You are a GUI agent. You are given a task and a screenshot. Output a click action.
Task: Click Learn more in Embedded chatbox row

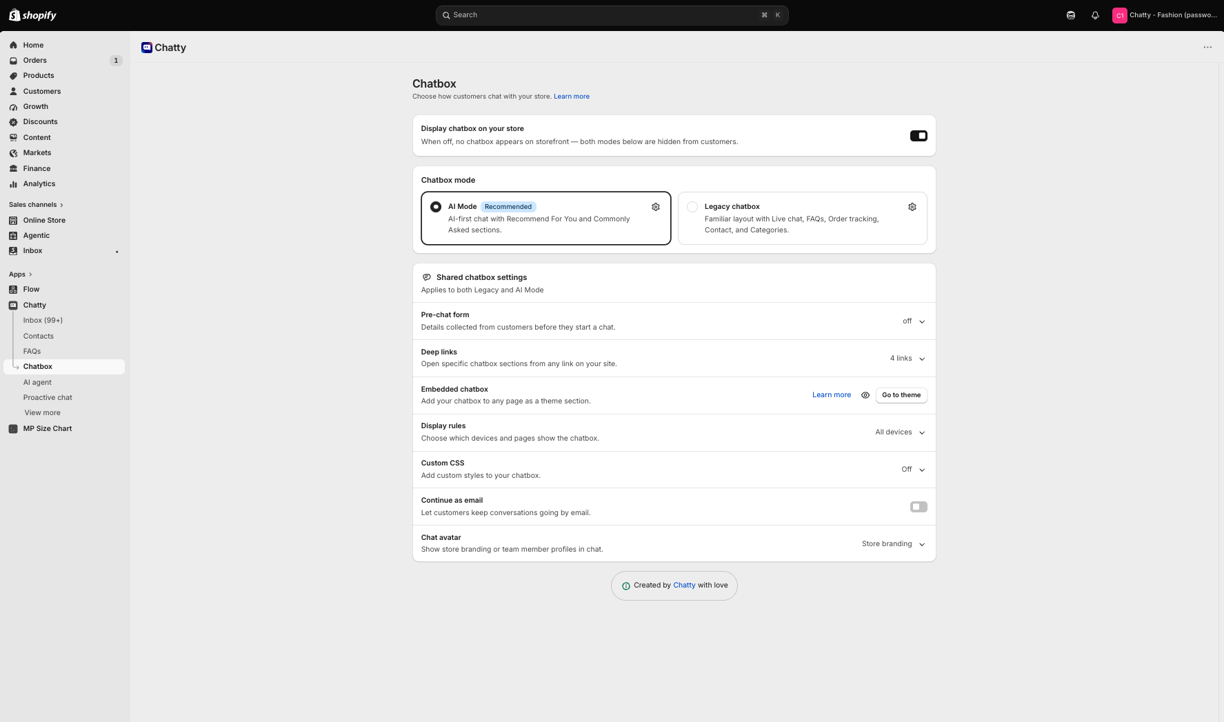click(832, 395)
